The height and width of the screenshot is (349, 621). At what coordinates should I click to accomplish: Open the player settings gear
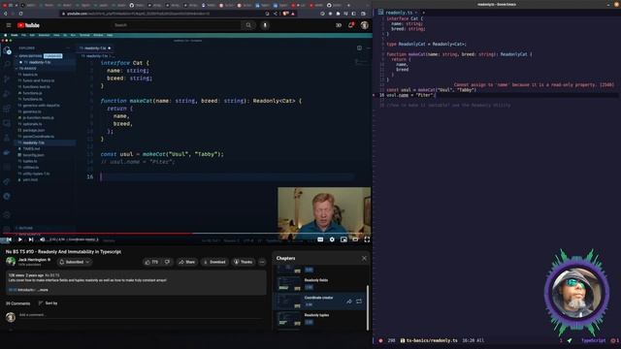(332, 239)
